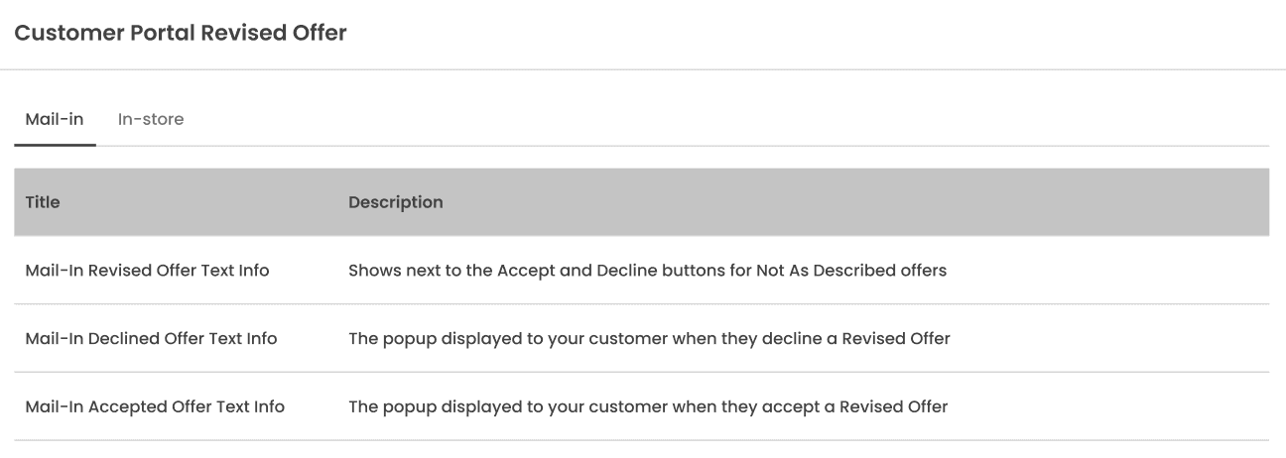Select the 'when they decline' popup description

click(649, 338)
